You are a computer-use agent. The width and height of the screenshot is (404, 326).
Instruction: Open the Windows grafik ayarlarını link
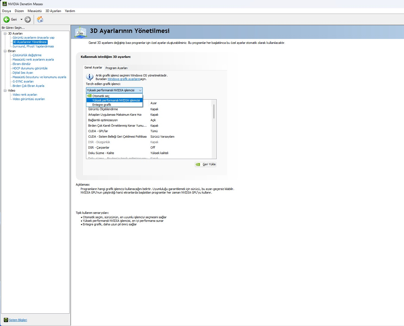(x=124, y=79)
